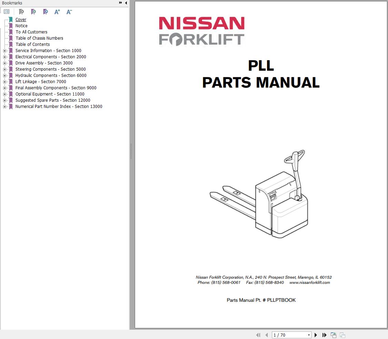Decrease bookmark text size with A- icon

tap(69, 12)
